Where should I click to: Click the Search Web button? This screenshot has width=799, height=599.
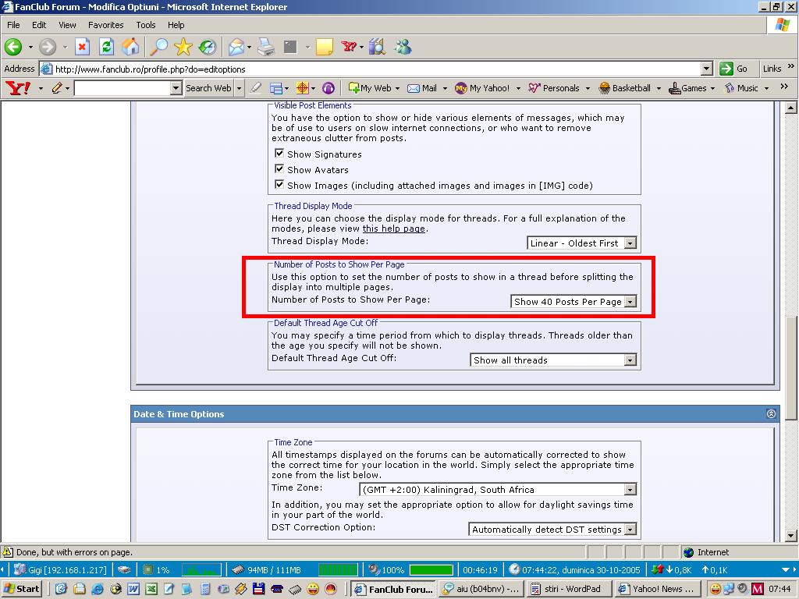[x=208, y=88]
